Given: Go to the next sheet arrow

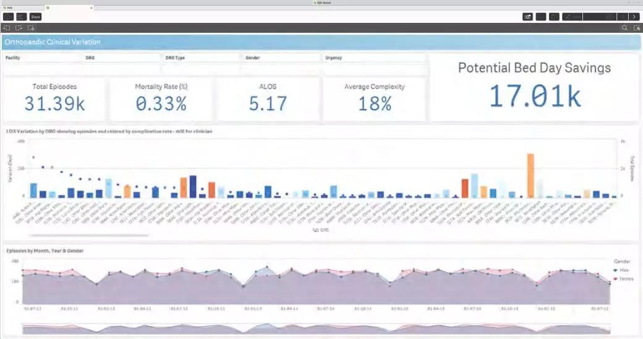Looking at the screenshot, I should point(634,17).
